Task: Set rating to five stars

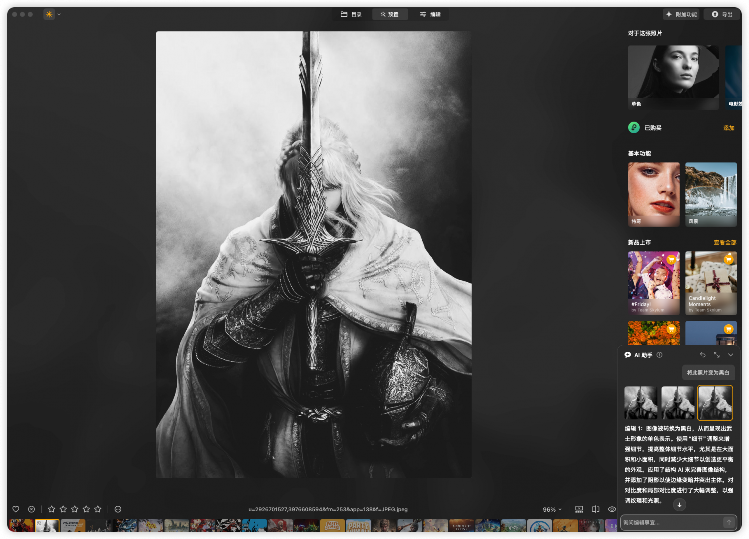Action: coord(98,509)
